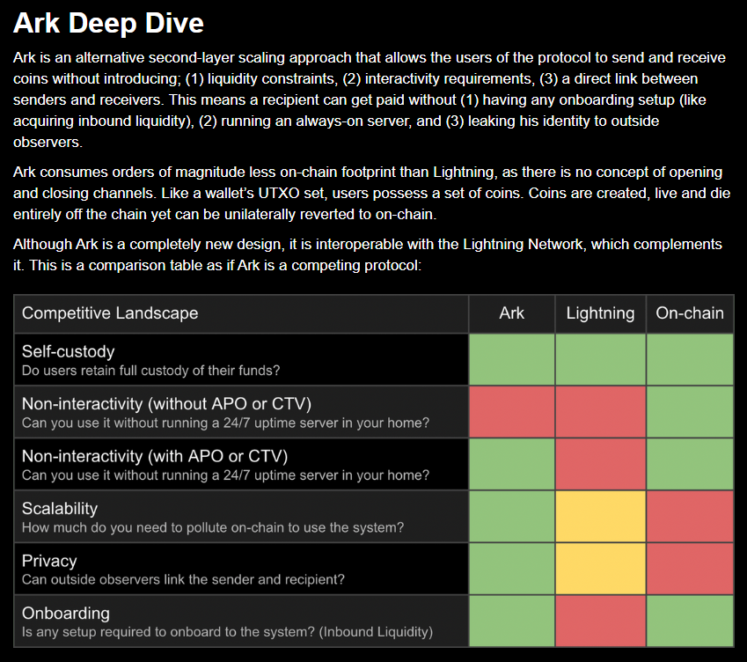Click the Scalability row title
The height and width of the screenshot is (662, 747).
pos(60,509)
